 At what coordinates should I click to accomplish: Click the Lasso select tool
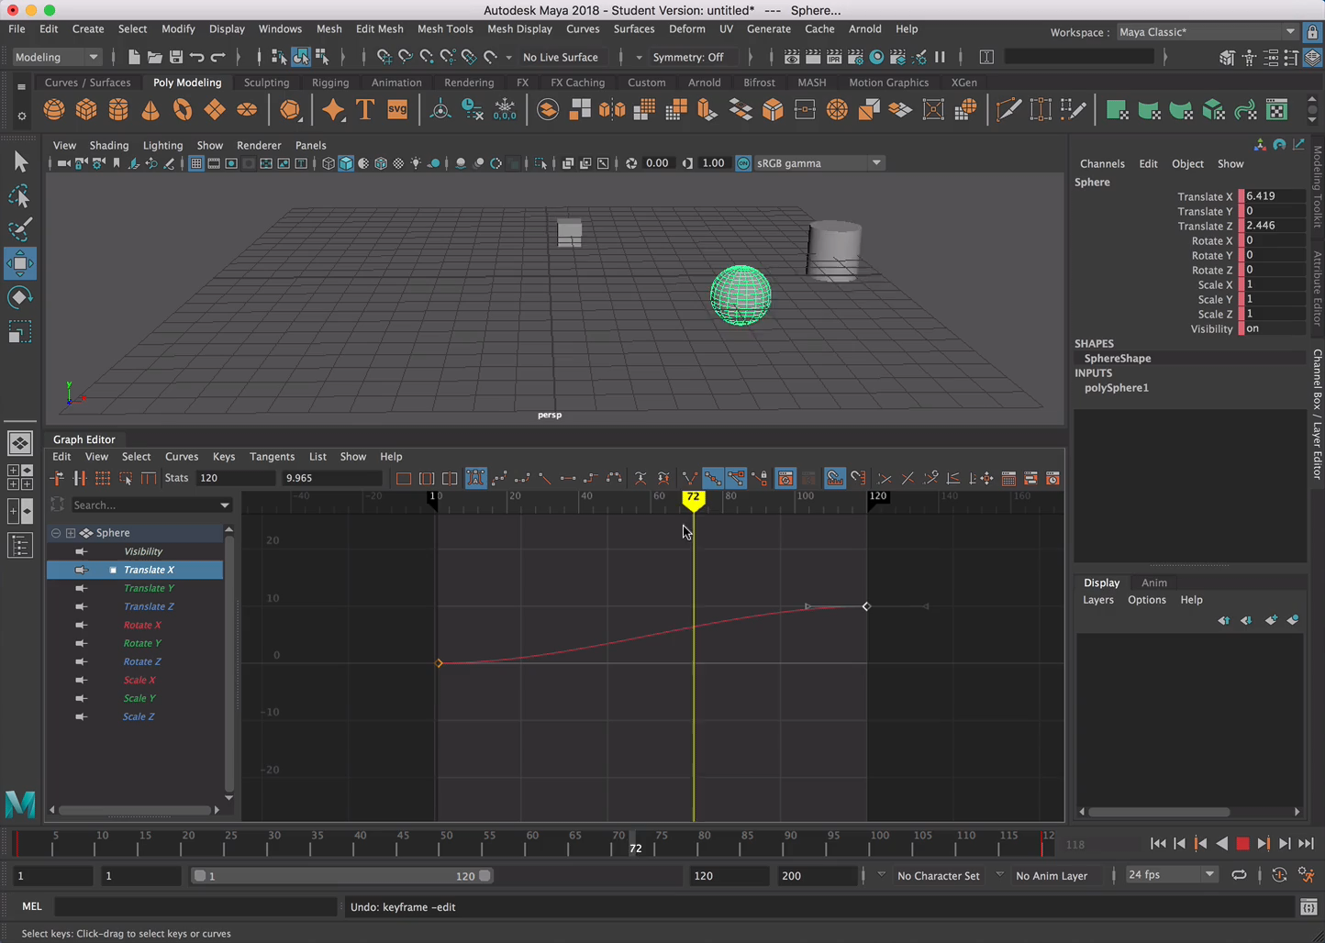19,196
